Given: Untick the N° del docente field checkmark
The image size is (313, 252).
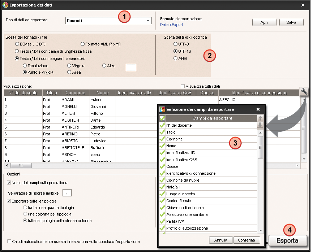Looking at the screenshot, I should pyautogui.click(x=162, y=125).
